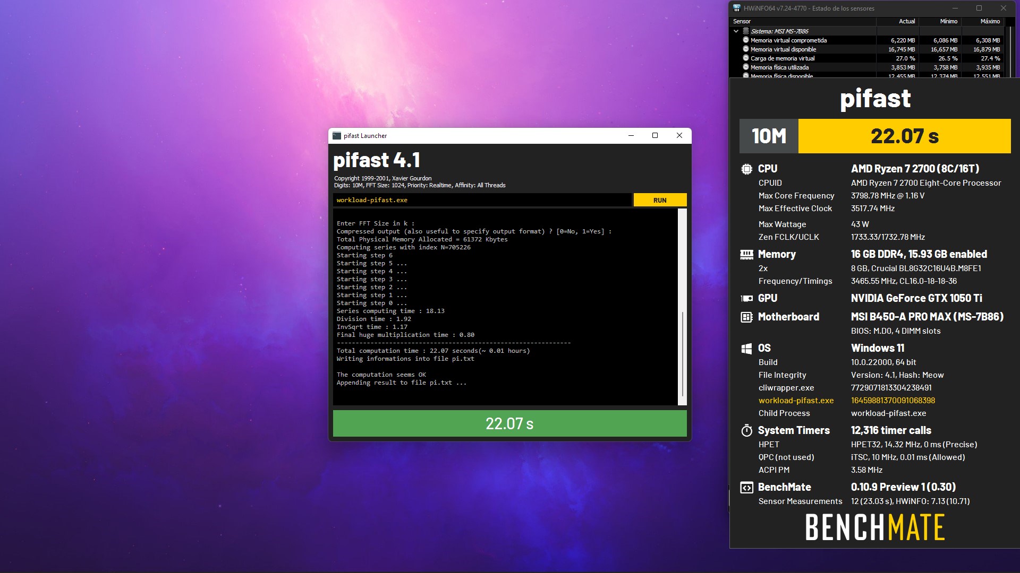Click the Memoria física utilizada sensor icon
The width and height of the screenshot is (1020, 573).
pos(746,67)
